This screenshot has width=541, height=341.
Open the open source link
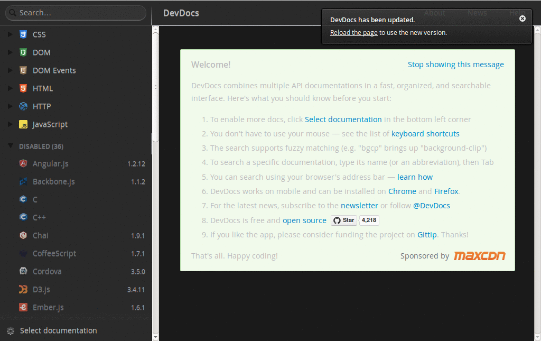click(304, 220)
